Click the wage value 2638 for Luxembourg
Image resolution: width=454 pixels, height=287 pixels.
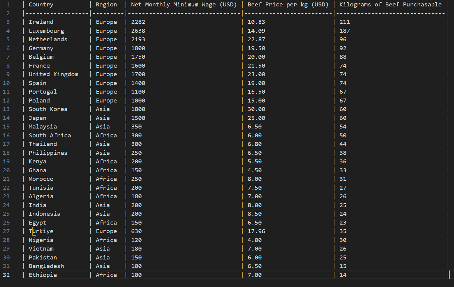[x=138, y=31]
